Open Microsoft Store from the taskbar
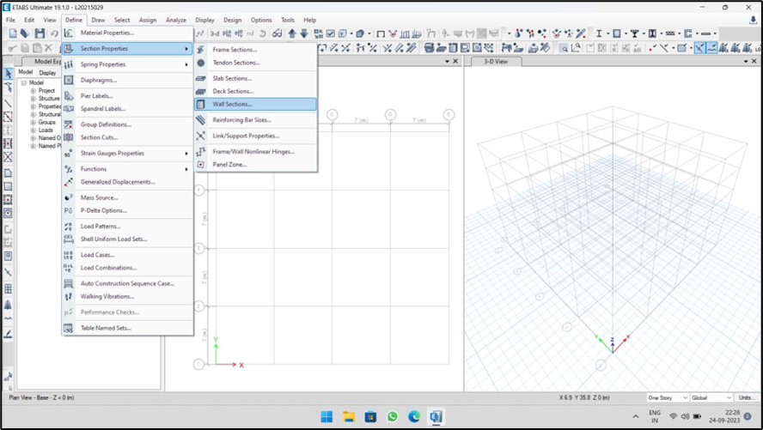 (x=370, y=416)
